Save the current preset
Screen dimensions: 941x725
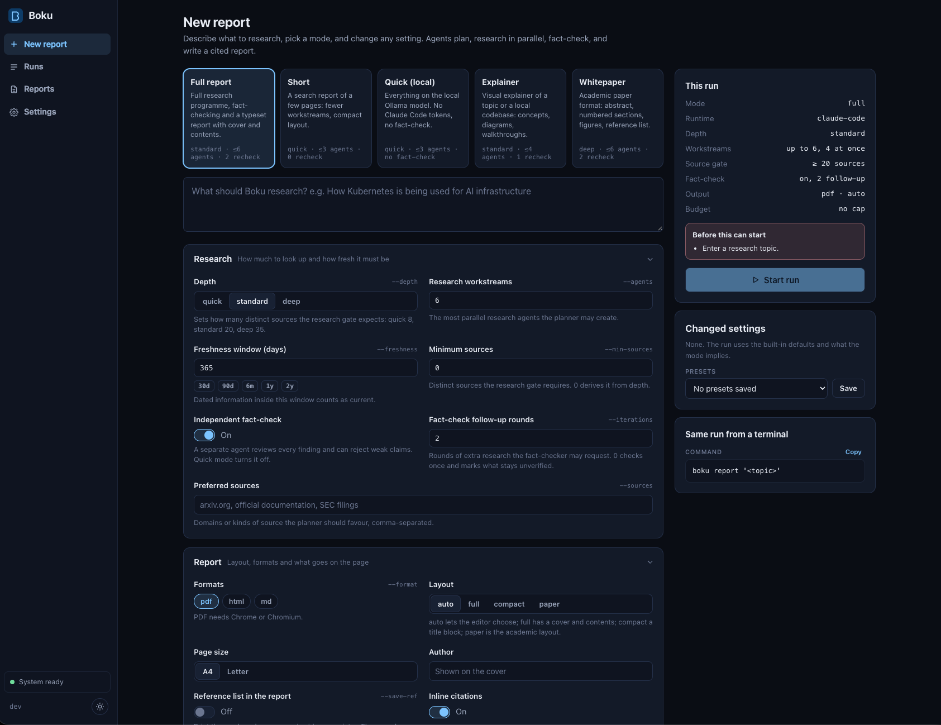pyautogui.click(x=848, y=389)
